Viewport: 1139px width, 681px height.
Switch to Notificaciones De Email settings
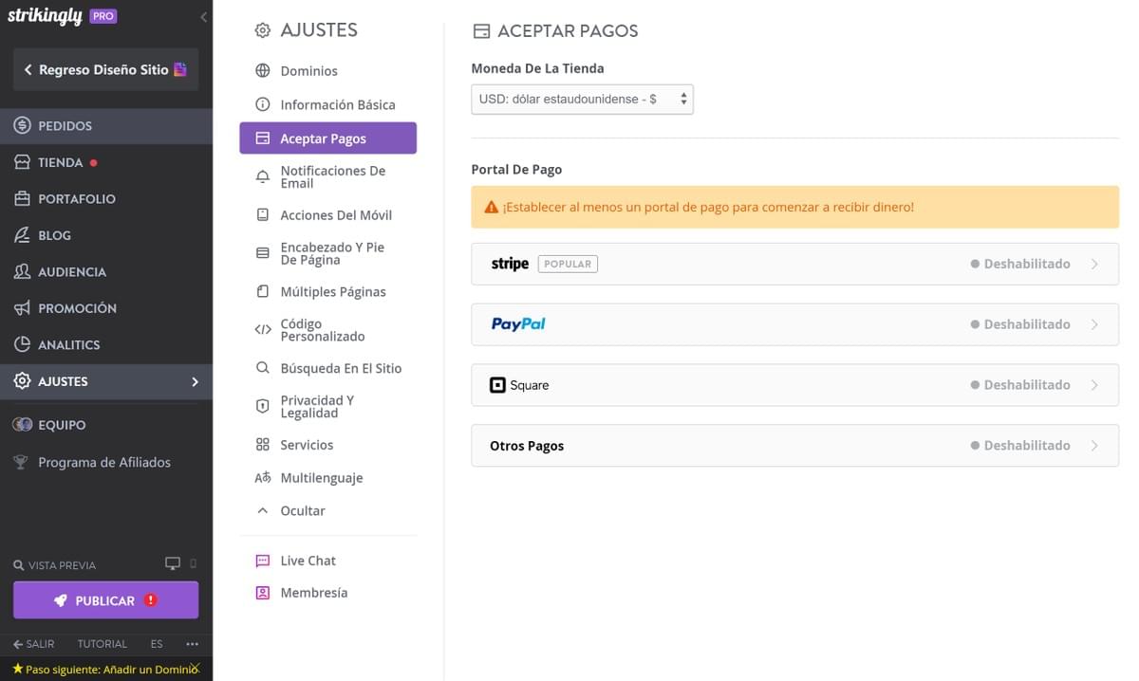point(332,176)
